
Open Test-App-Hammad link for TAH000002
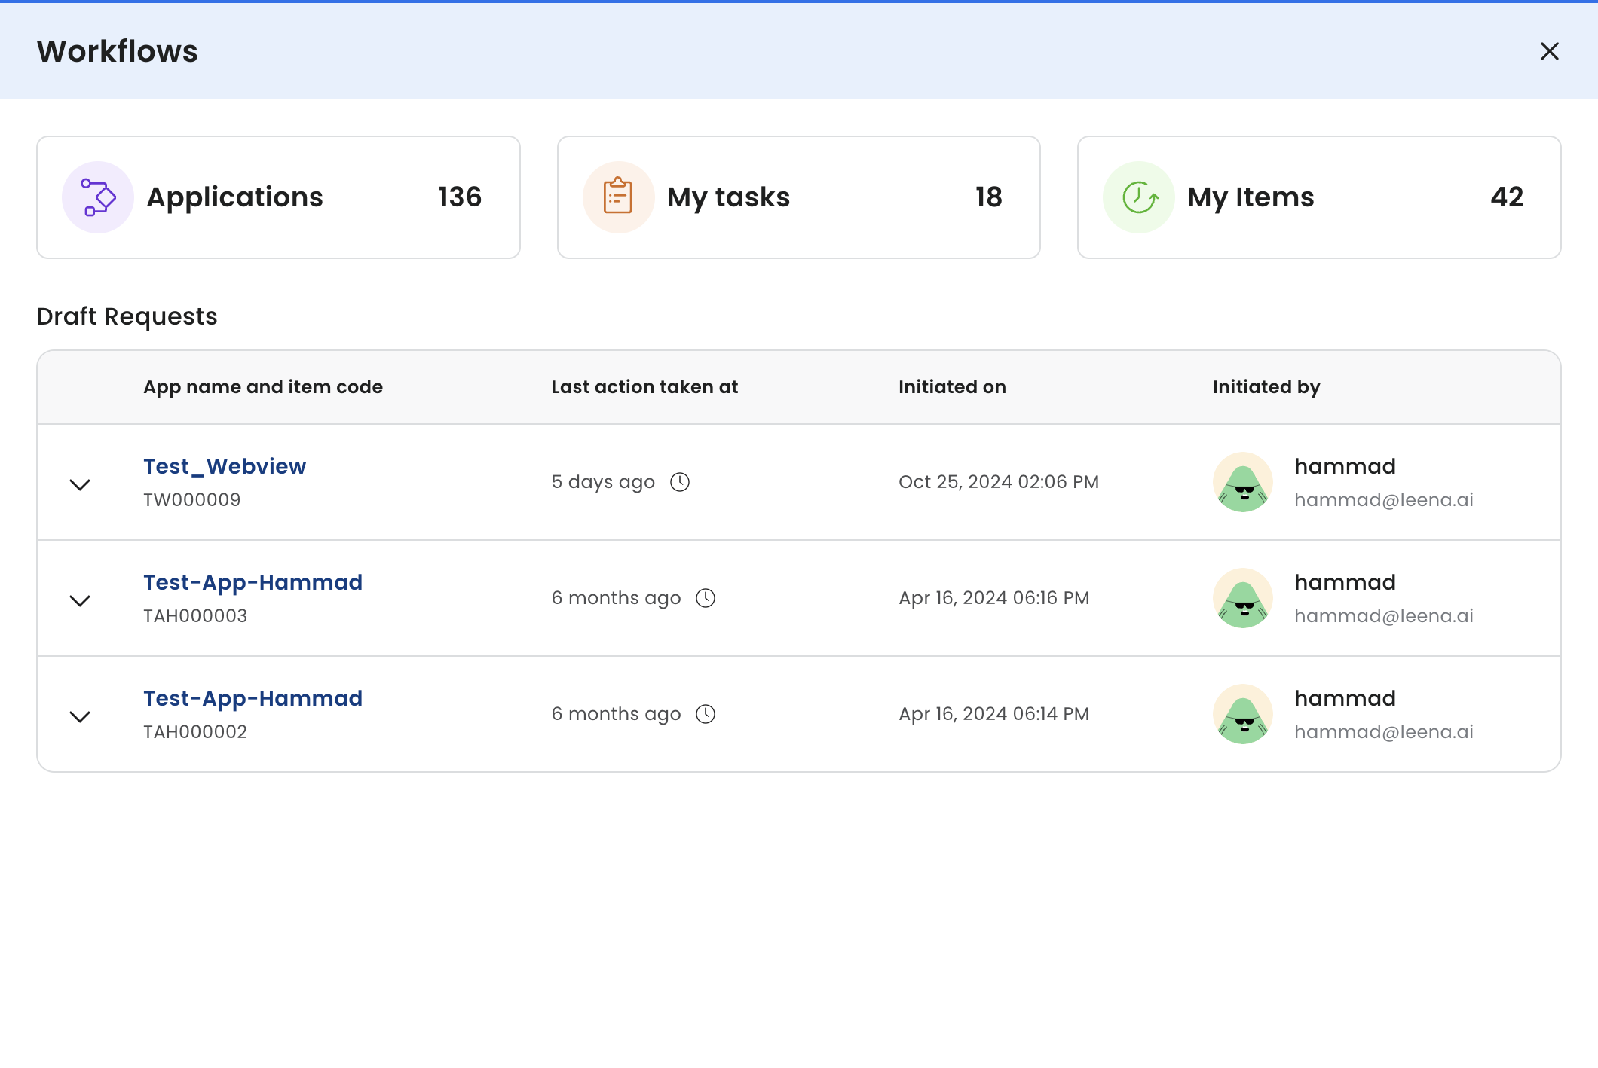(253, 698)
